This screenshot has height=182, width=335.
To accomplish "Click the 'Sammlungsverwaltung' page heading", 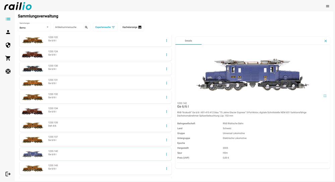I will 38,16.
